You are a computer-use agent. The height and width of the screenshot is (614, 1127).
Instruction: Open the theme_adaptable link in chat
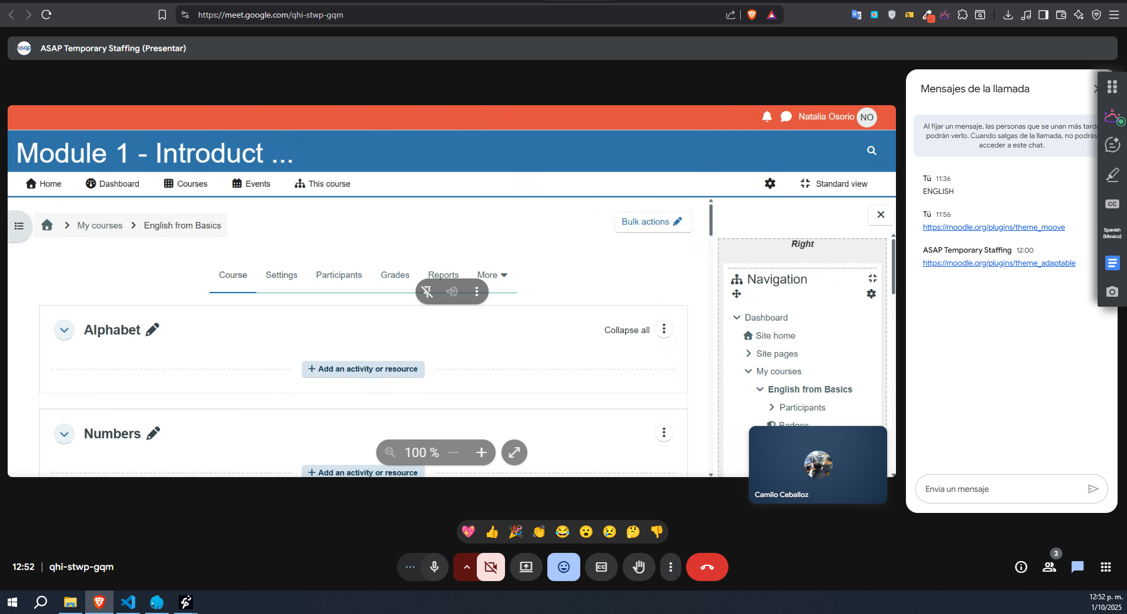(999, 263)
